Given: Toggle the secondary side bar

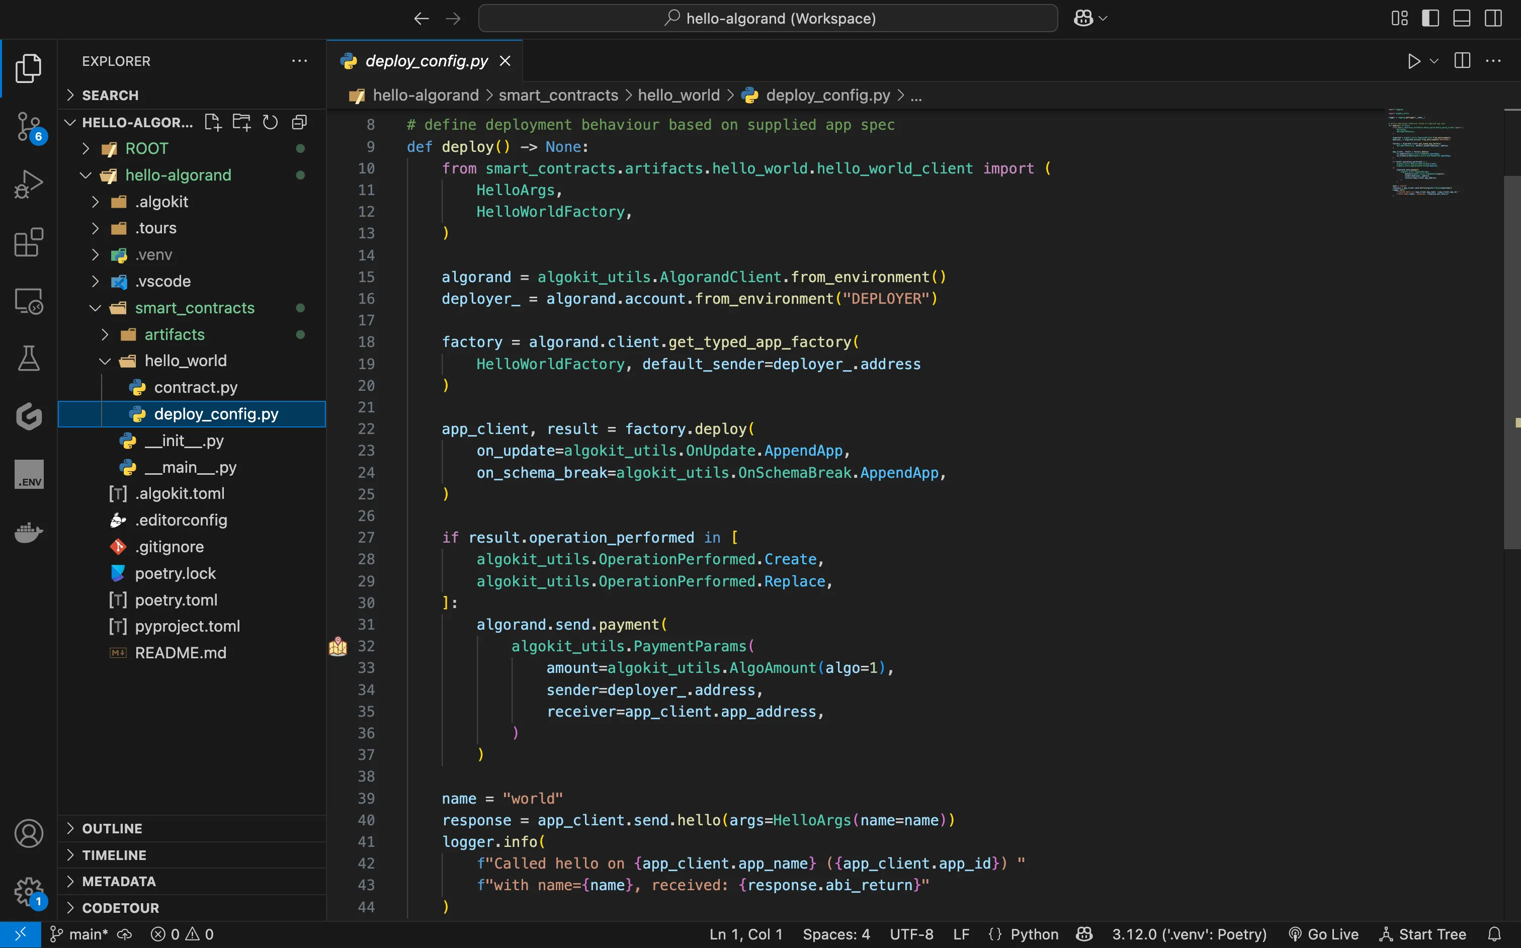Looking at the screenshot, I should 1493,18.
